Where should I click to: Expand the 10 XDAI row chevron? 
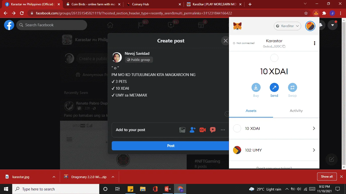pos(314,128)
